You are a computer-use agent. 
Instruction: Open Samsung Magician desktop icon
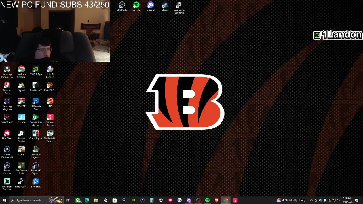point(7,104)
